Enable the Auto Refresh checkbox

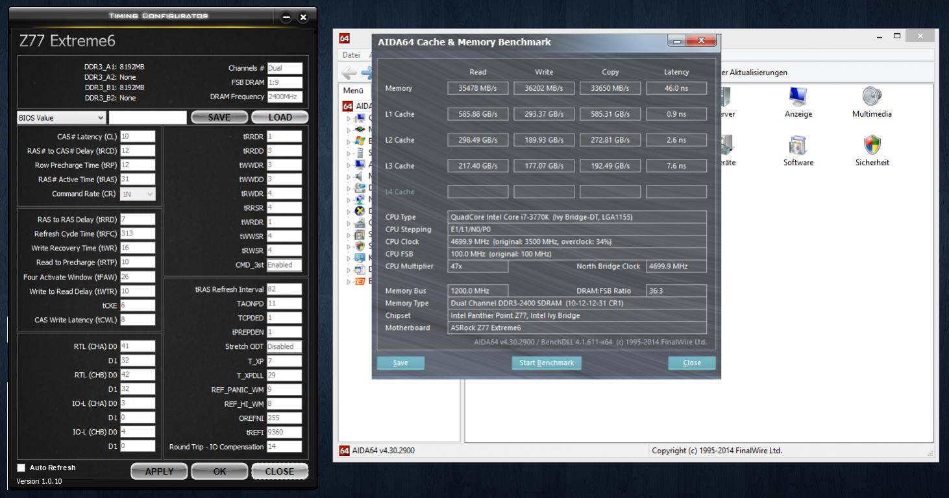click(x=21, y=468)
